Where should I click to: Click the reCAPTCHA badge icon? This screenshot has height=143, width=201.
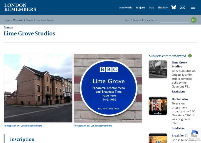coord(195,134)
